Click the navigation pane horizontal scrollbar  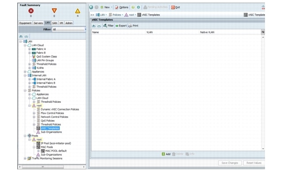click(x=52, y=167)
